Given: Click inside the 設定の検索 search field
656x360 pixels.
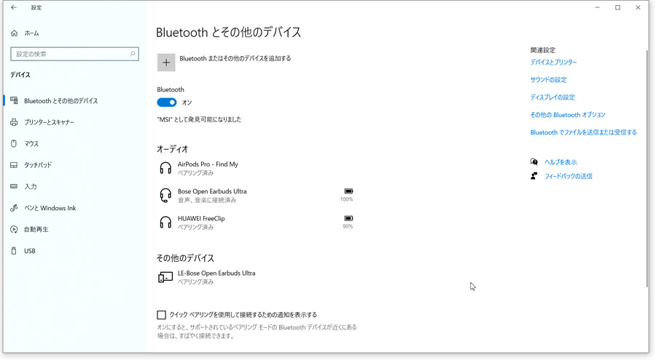Looking at the screenshot, I should 74,54.
